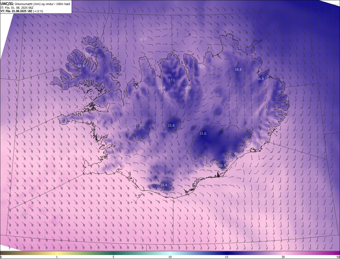
Task: Select the 26.0 value near the north-coast fjord
Action: [x=201, y=66]
